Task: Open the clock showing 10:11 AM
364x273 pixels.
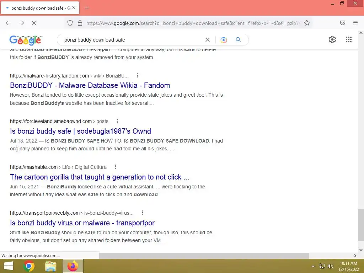Action: point(348,266)
